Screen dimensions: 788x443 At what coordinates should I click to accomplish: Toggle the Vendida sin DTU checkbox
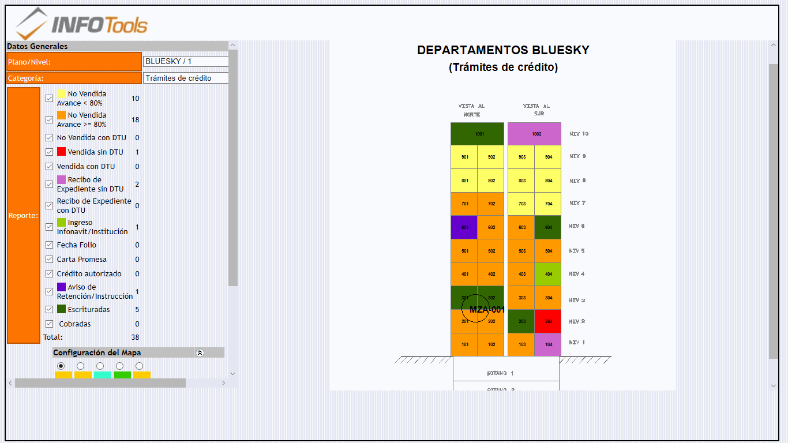point(50,152)
